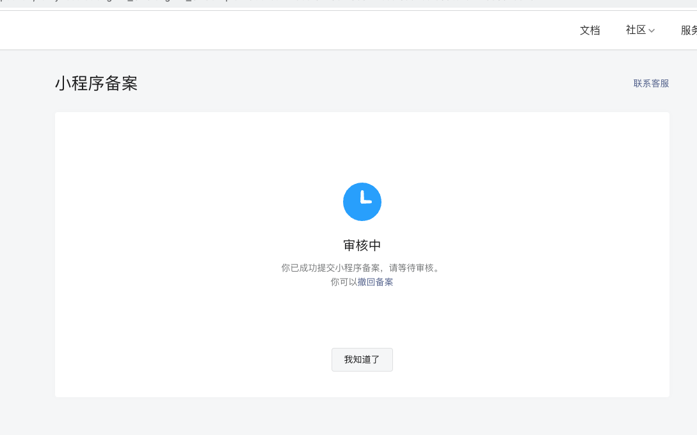Click the 撤回备案 link

(x=375, y=282)
